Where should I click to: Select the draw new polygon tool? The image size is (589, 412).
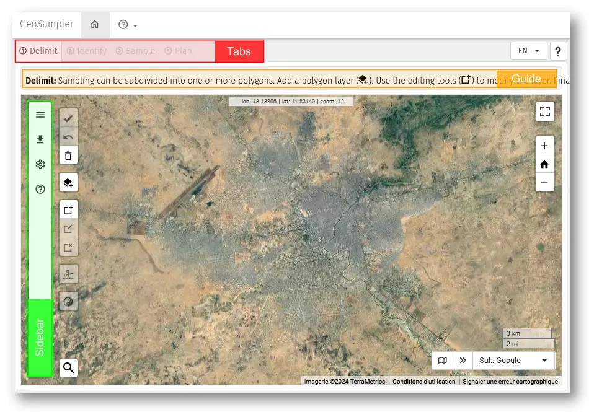click(x=69, y=210)
